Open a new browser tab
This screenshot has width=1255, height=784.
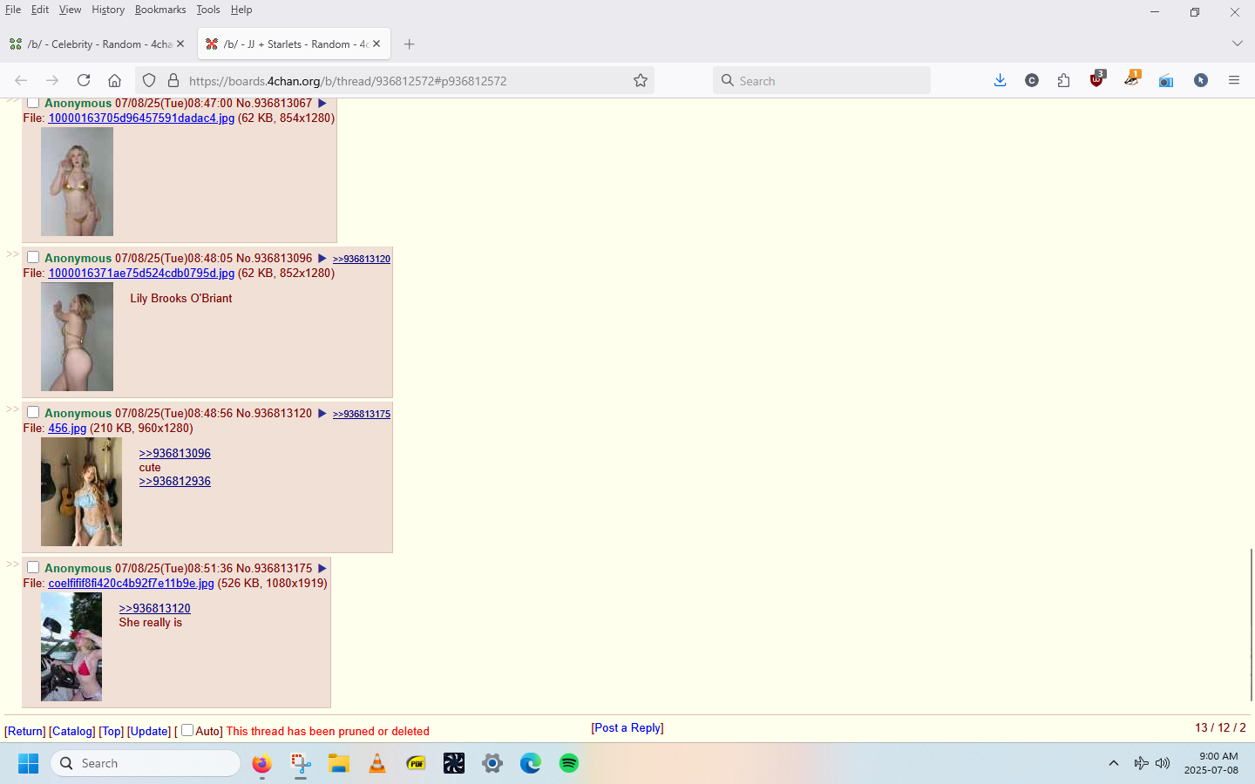point(410,44)
